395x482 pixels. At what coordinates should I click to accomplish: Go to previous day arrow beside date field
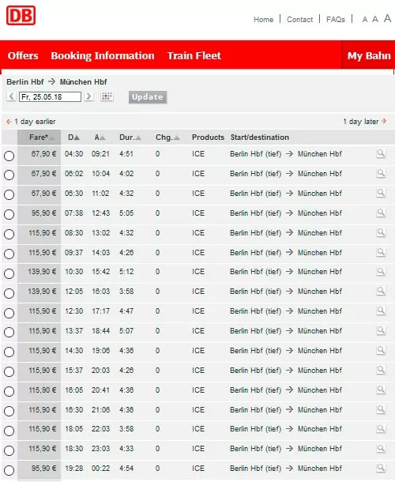[x=11, y=96]
